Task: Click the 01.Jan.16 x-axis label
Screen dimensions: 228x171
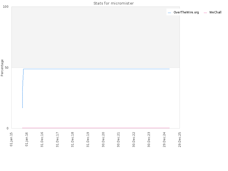Action: click(27, 139)
